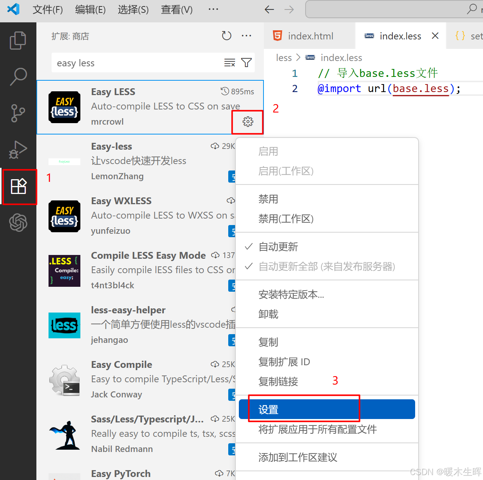This screenshot has width=483, height=480.
Task: Toggle 自动更新 checked menu item
Action: pos(327,247)
